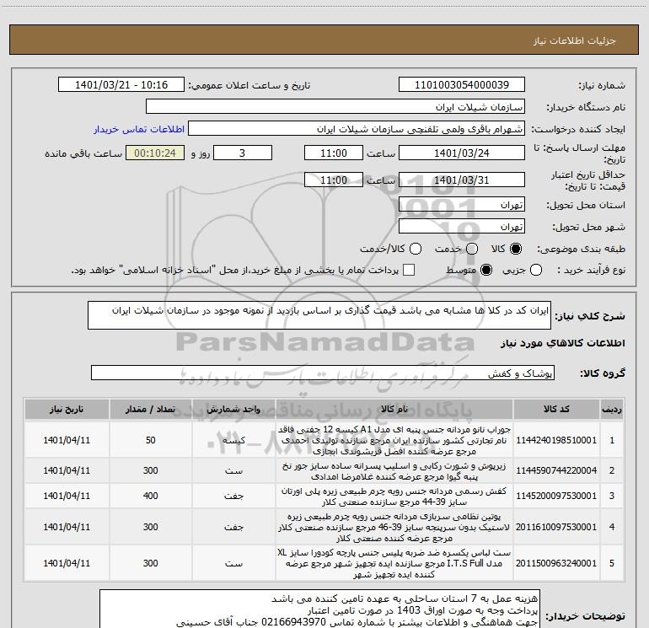Click the جزئیات اطلاعات نیاز page header
This screenshot has width=649, height=628.
575,40
